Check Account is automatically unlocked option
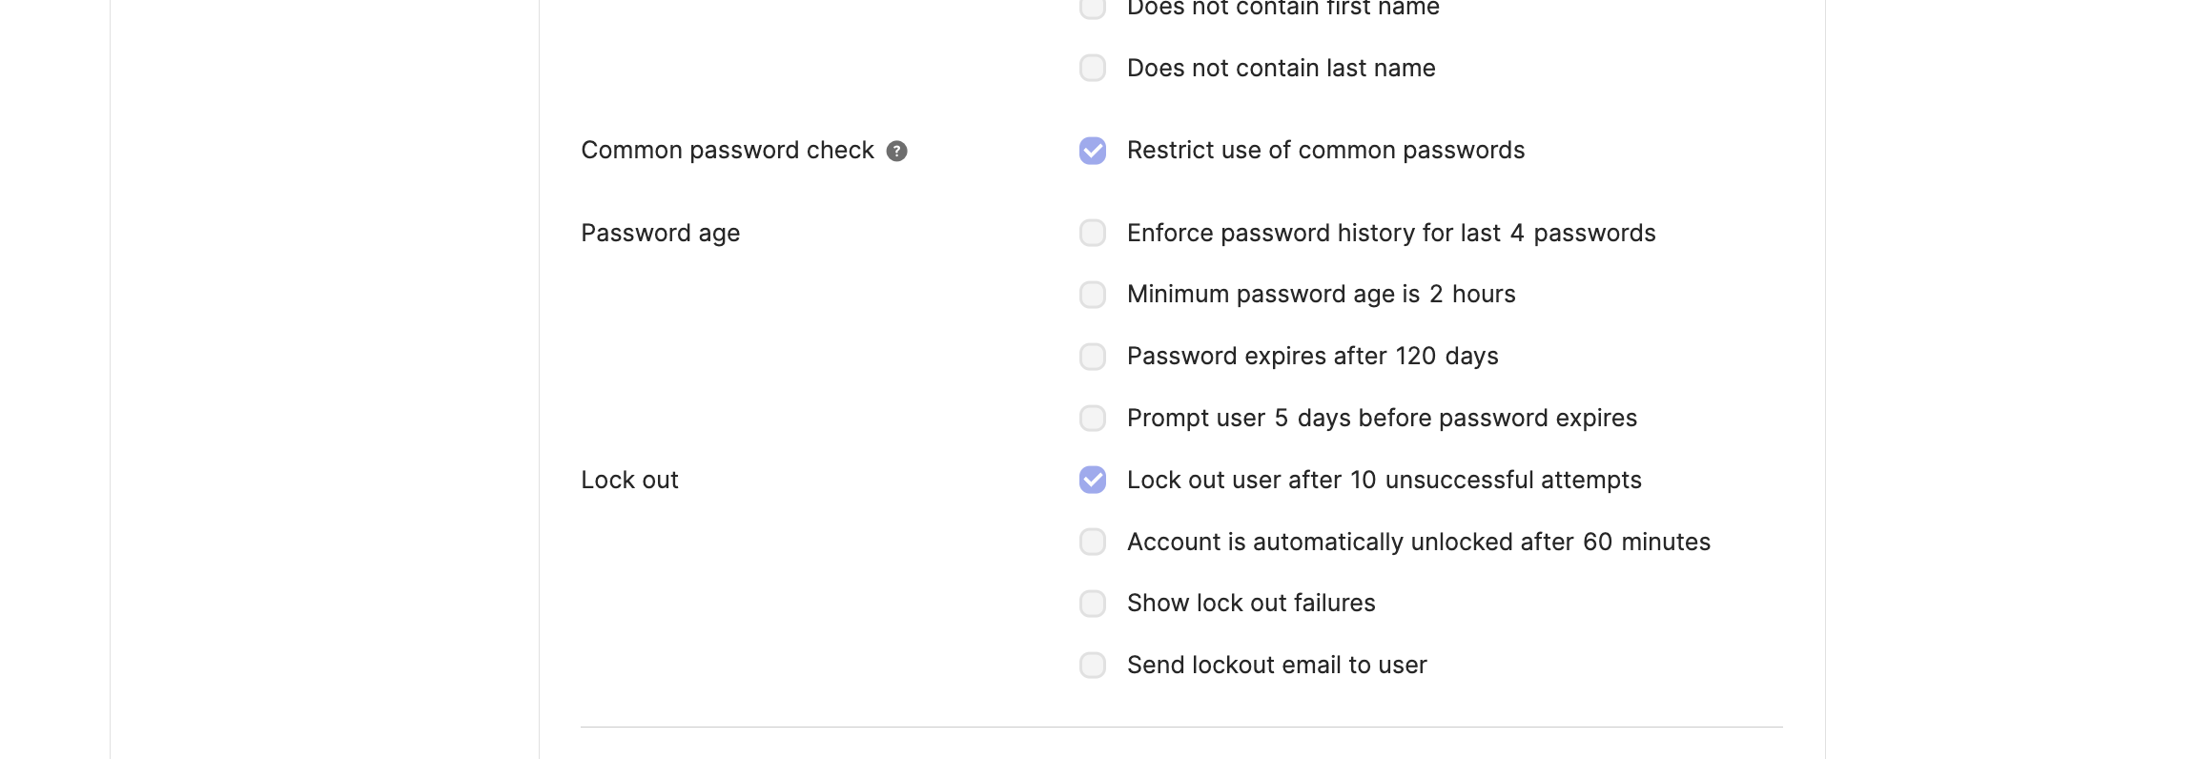Screen dimensions: 2195x759 coord(1093,543)
